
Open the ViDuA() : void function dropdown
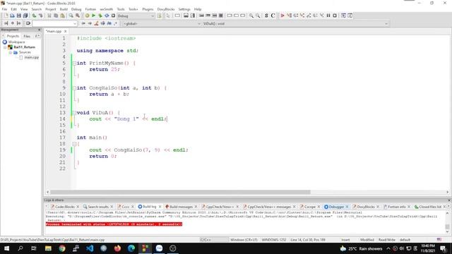[295, 23]
